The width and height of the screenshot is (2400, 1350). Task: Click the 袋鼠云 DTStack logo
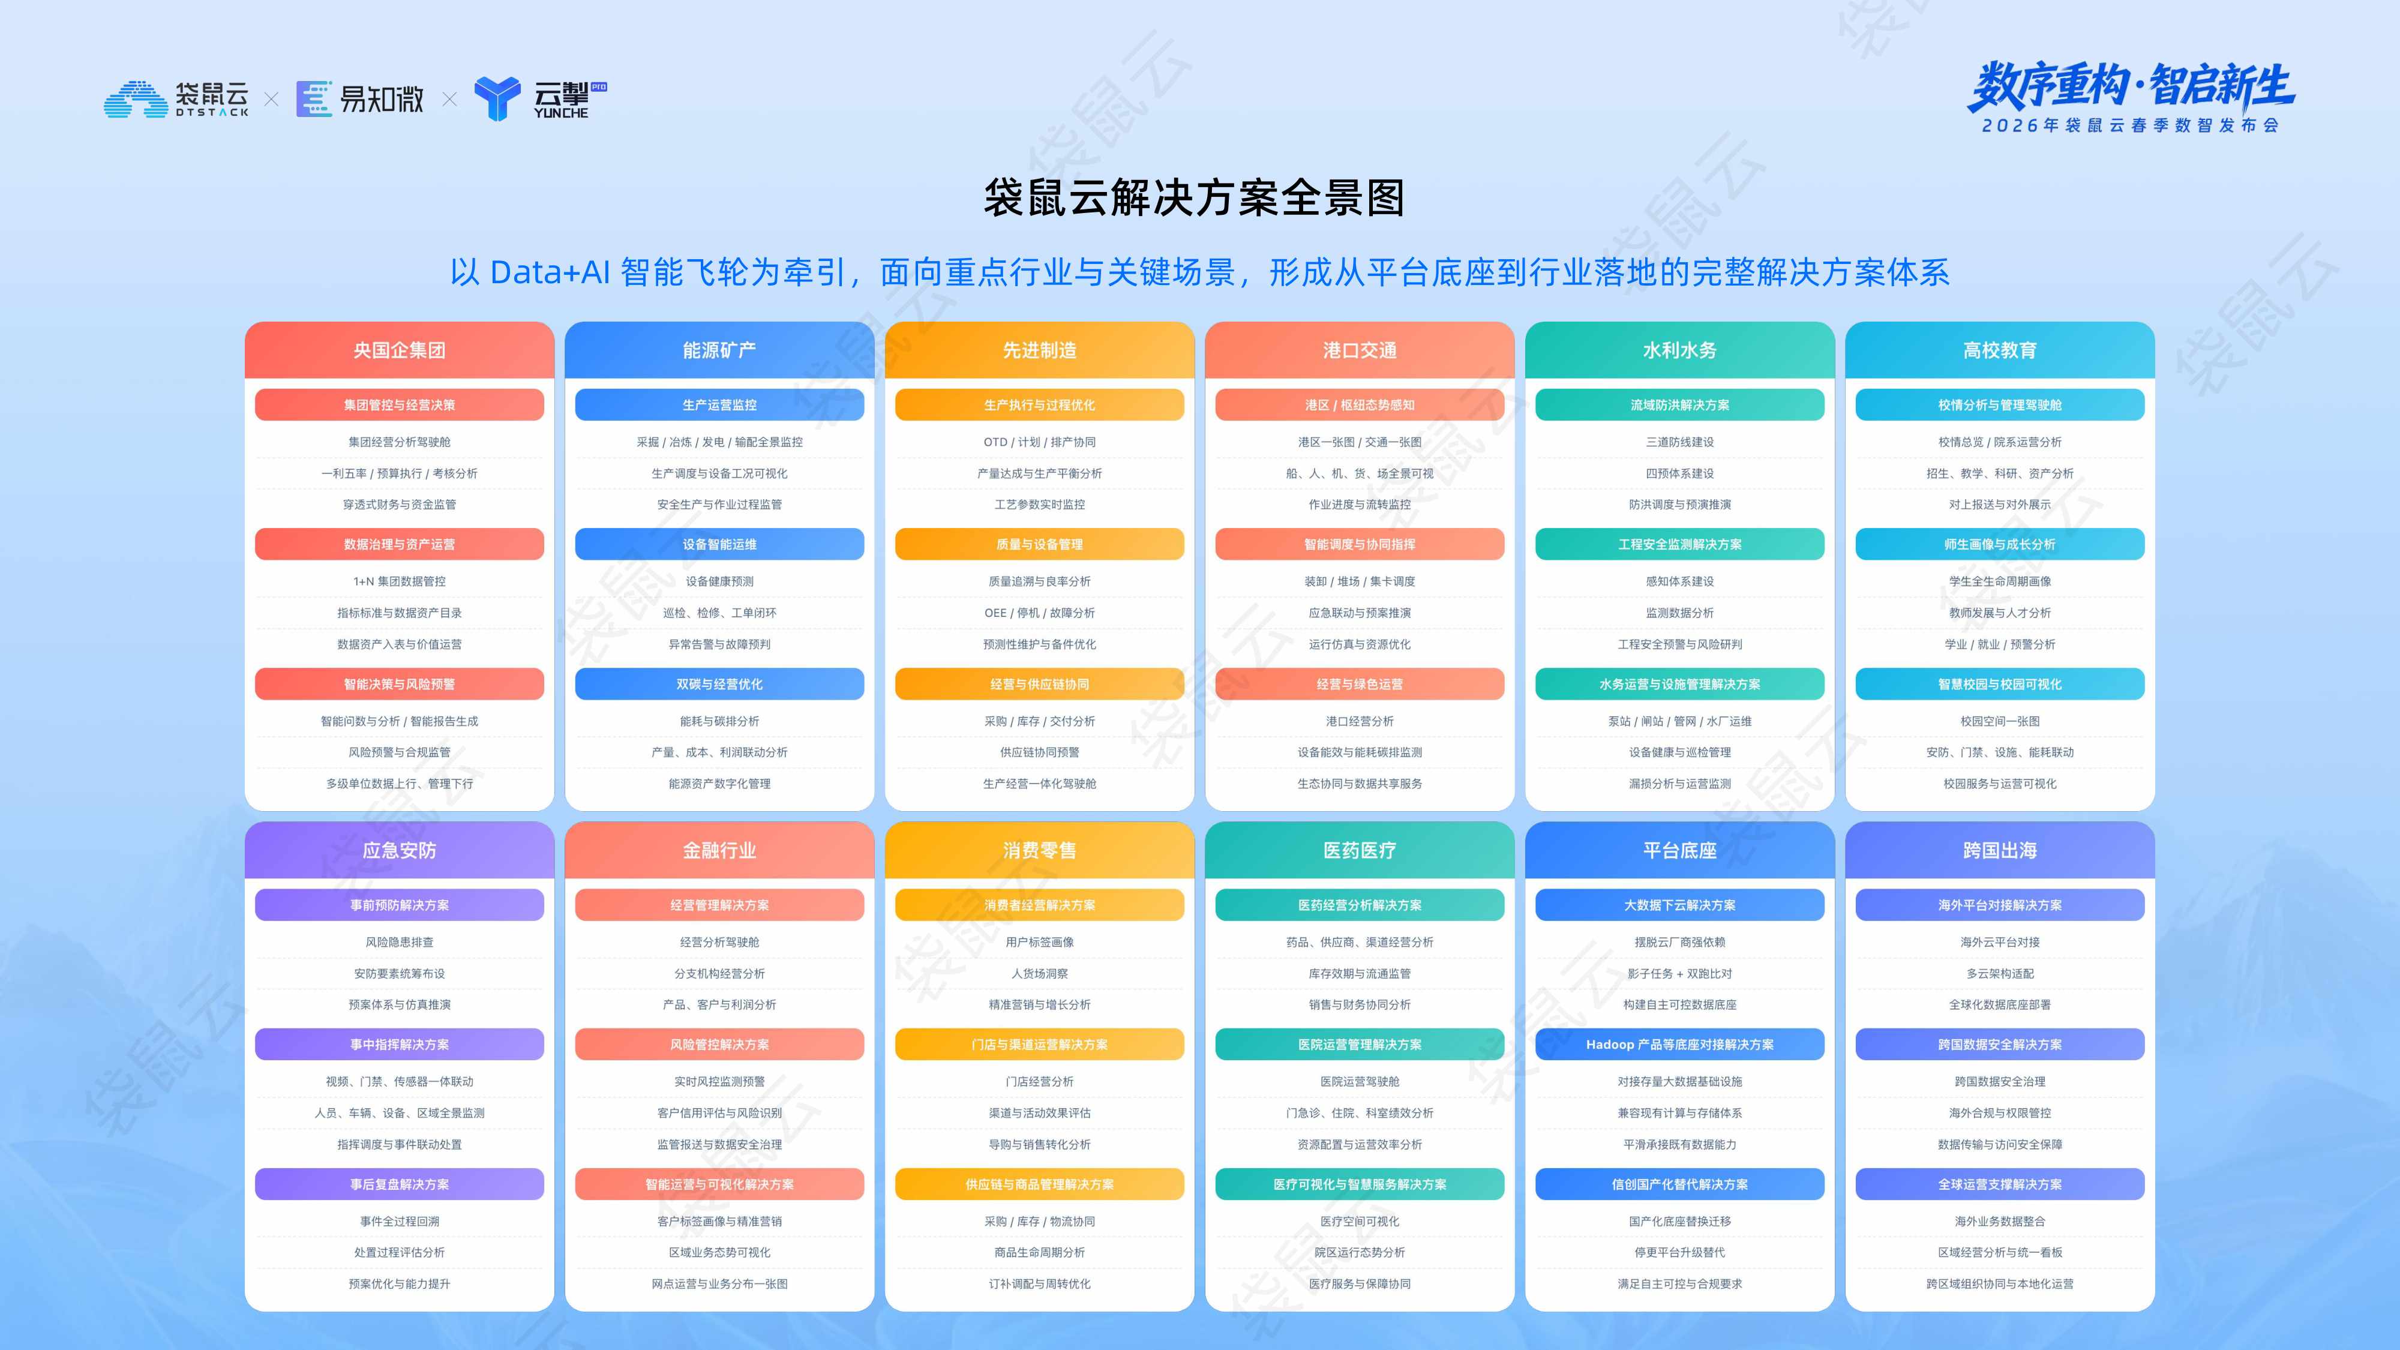pos(176,99)
